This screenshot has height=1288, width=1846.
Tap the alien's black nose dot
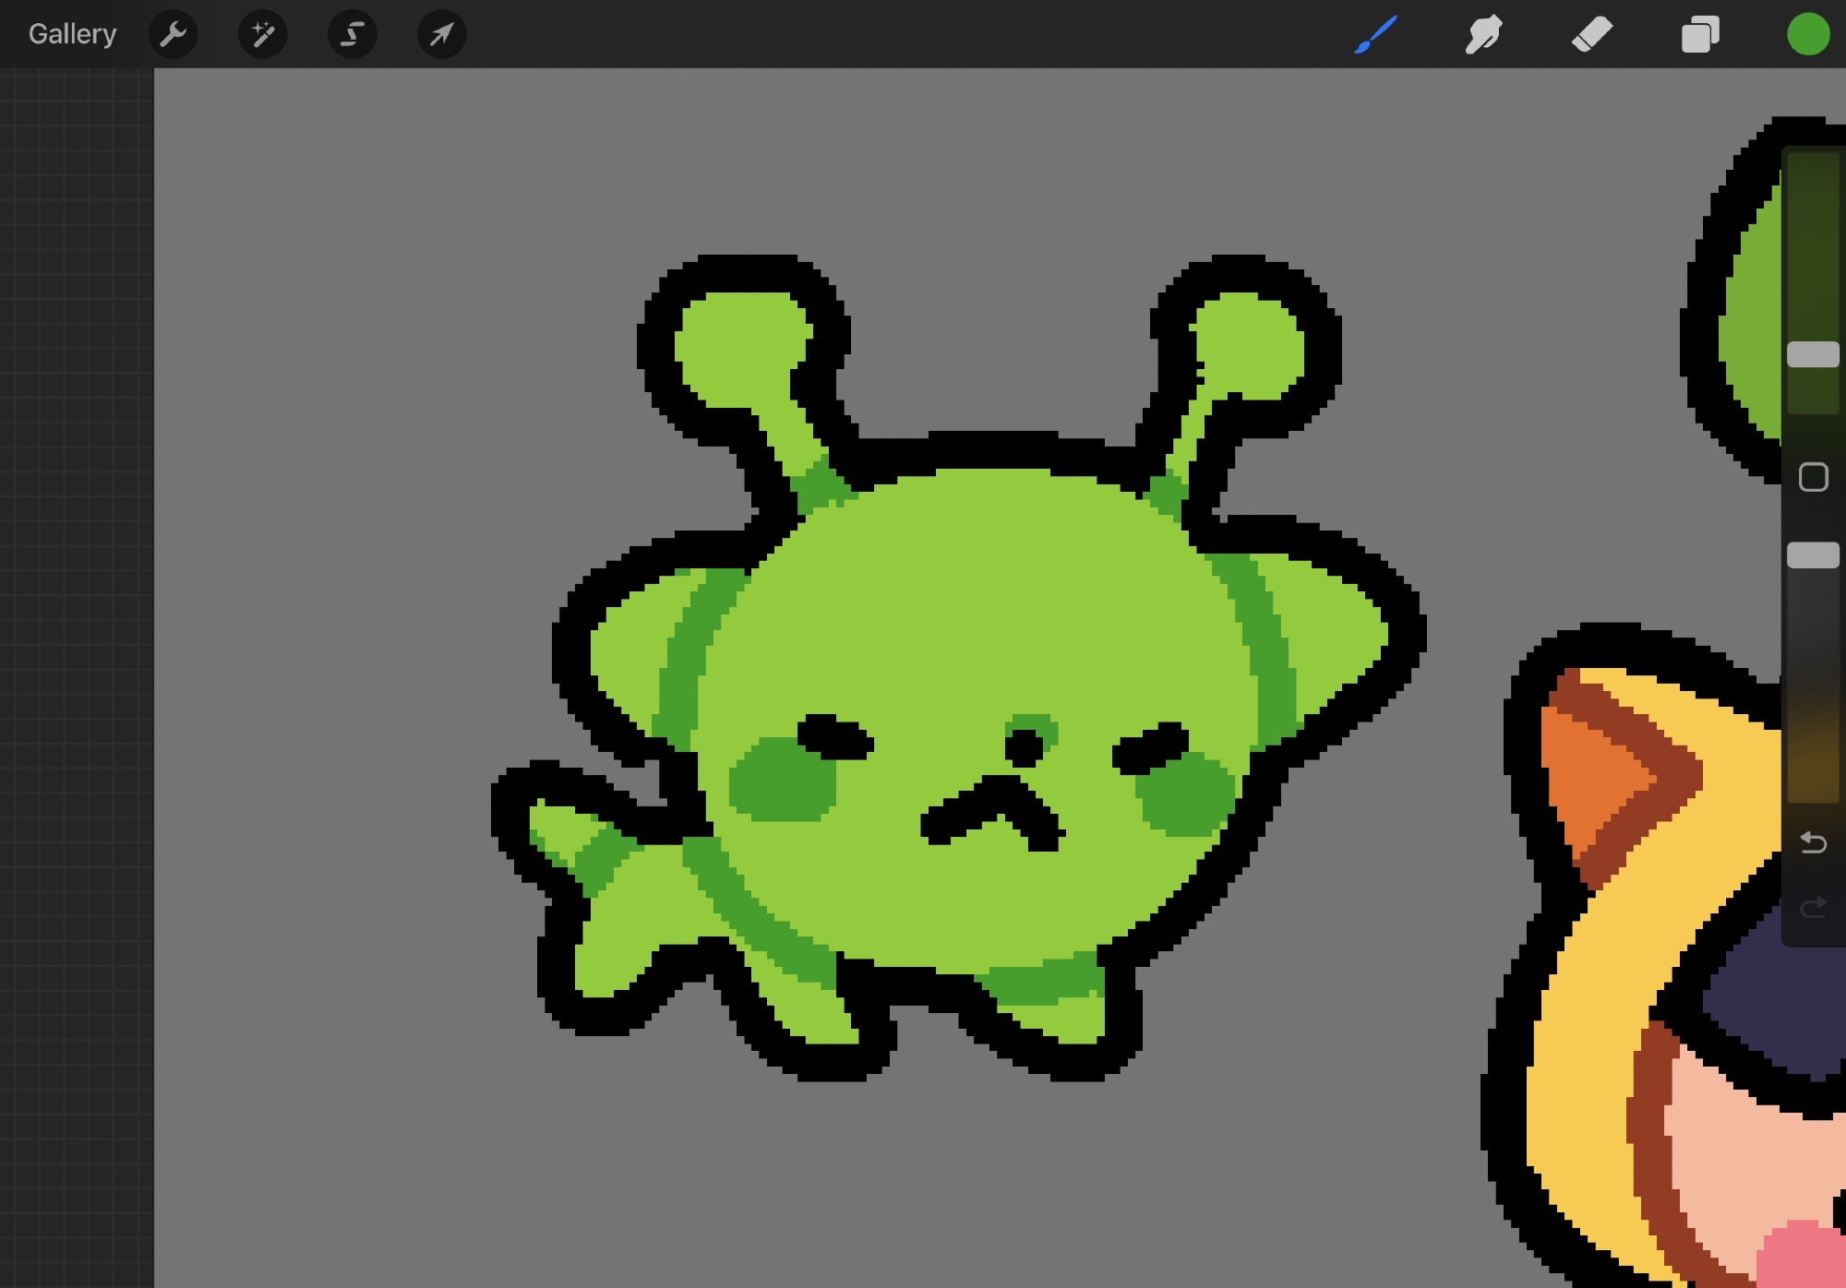click(x=1023, y=745)
